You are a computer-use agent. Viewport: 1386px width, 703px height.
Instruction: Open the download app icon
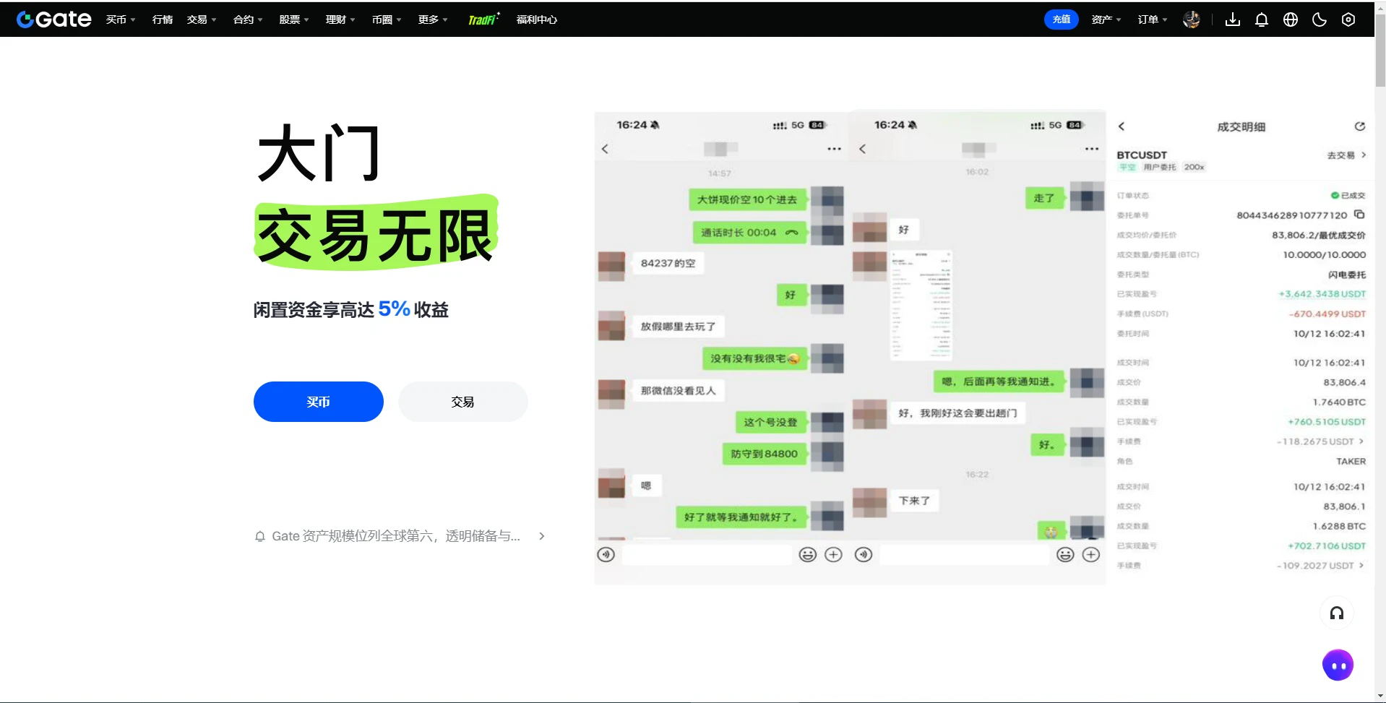(x=1233, y=20)
